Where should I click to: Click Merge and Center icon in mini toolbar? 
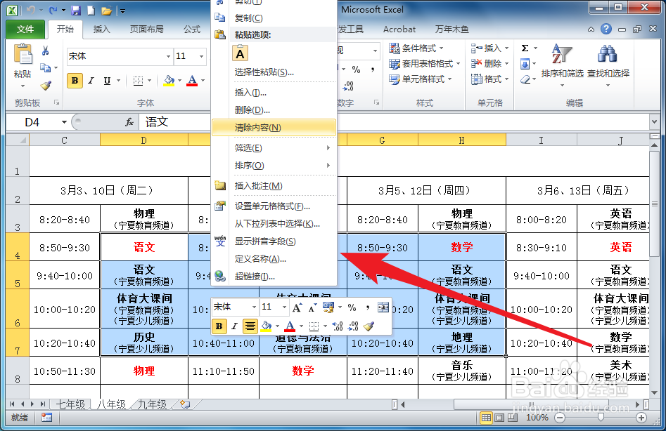click(383, 307)
